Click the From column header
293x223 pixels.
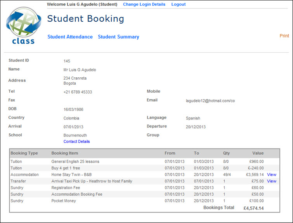tap(170, 153)
